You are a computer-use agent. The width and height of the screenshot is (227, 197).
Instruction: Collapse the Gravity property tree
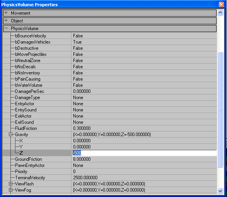pyautogui.click(x=10, y=135)
